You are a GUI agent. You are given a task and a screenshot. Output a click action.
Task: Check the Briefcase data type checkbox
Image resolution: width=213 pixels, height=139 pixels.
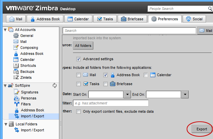(x=105, y=84)
